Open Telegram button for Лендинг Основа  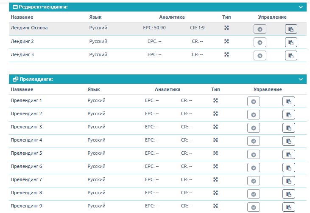260,29
